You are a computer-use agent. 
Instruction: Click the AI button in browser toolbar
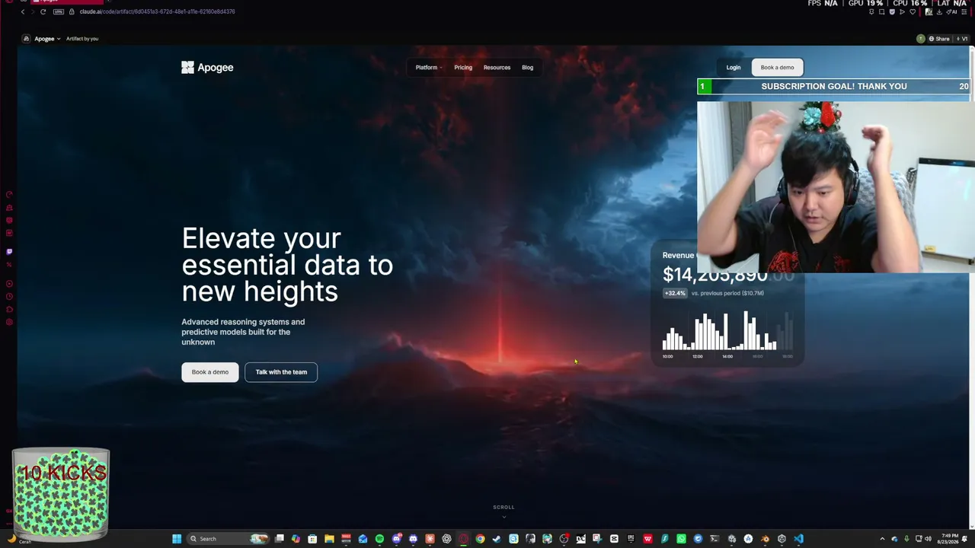point(950,11)
